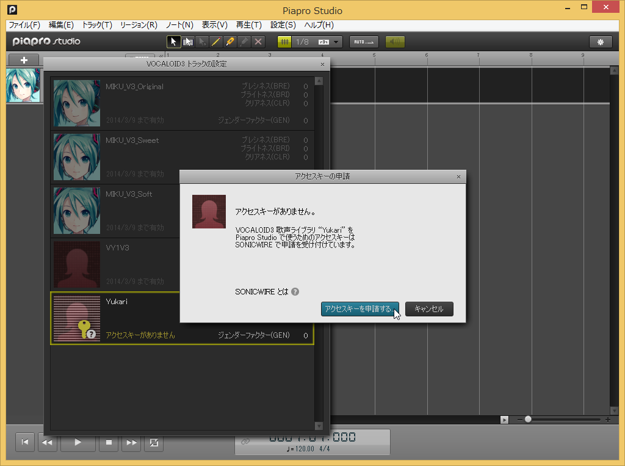Viewport: 625px width, 466px height.
Task: Select the pencil draw tool
Action: 215,42
